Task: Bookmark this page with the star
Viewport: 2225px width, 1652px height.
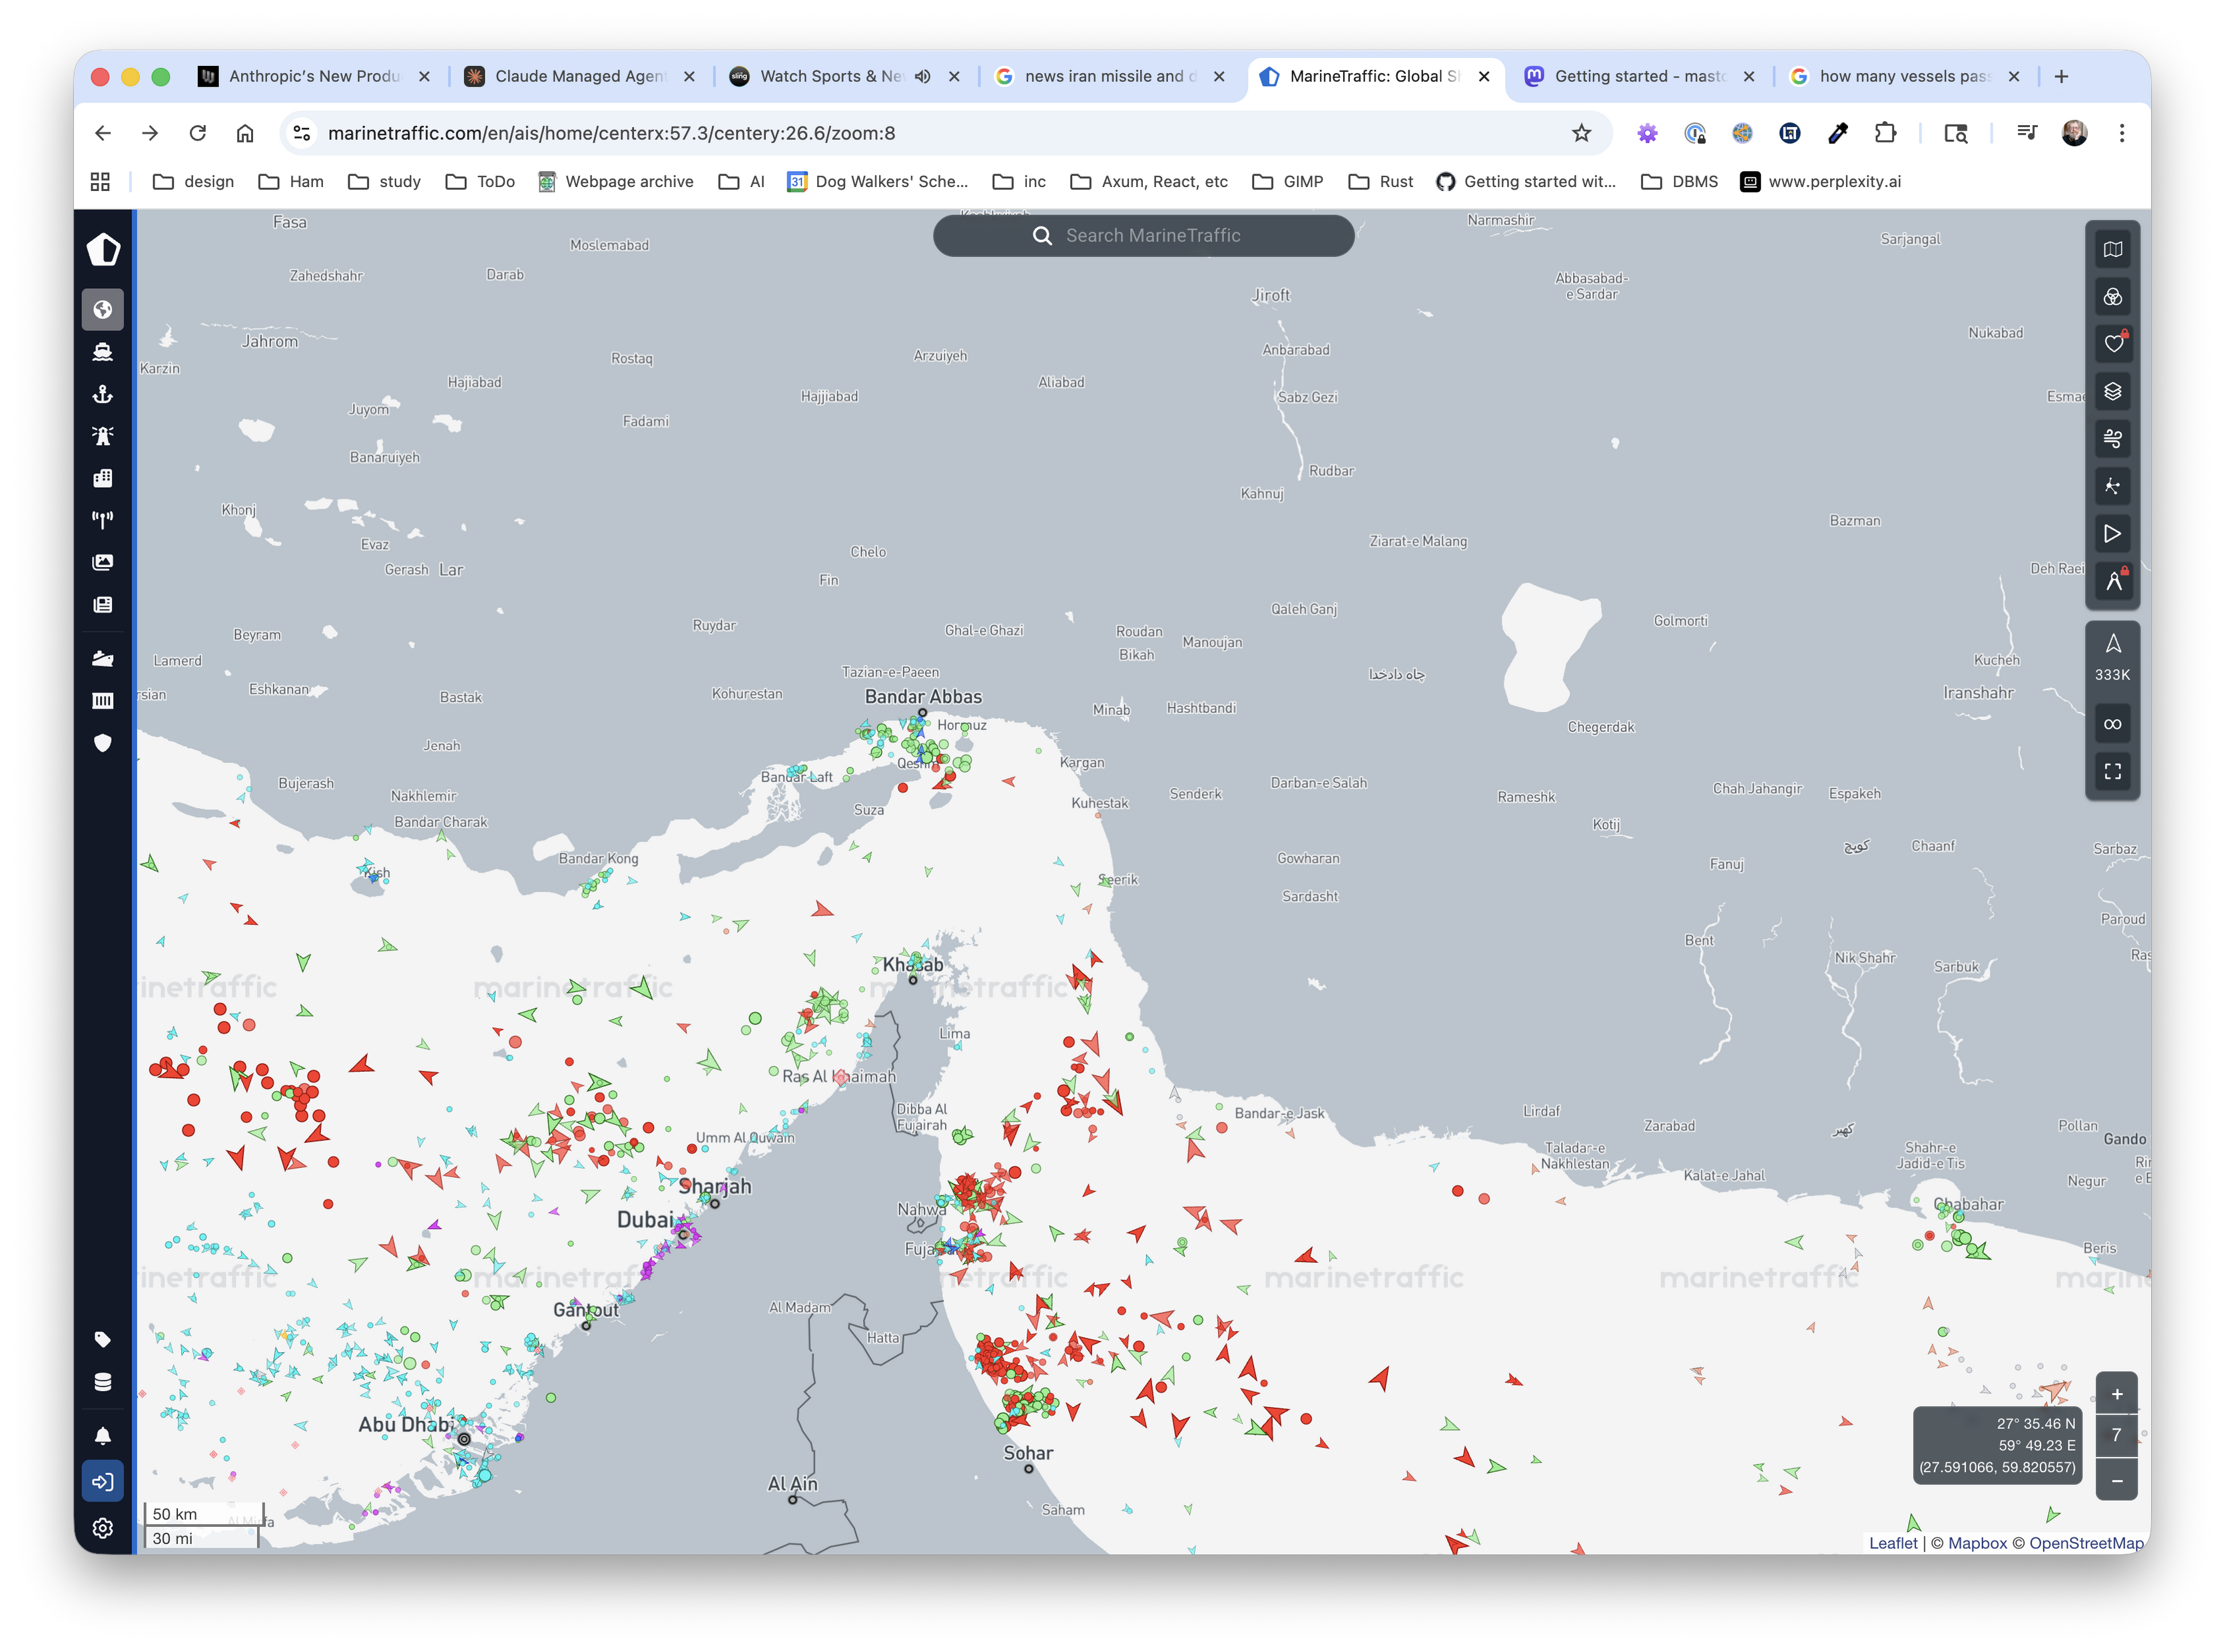Action: pos(1581,133)
